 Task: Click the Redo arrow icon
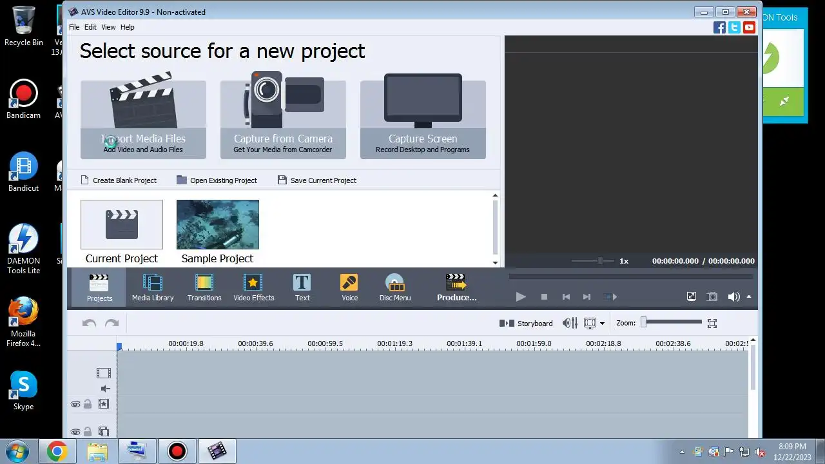pos(112,324)
